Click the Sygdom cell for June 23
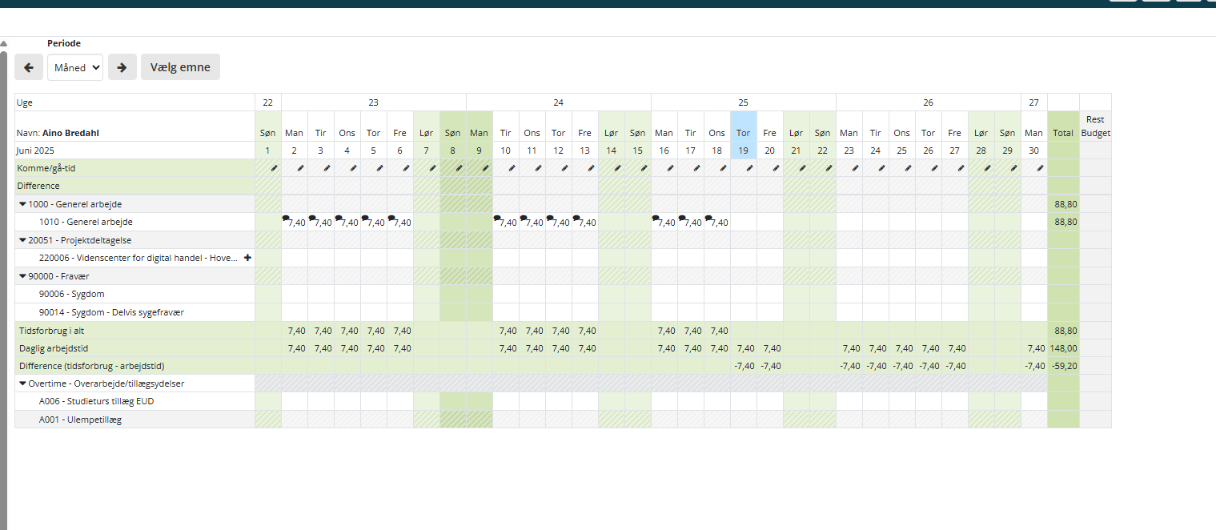Viewport: 1216px width, 530px height. pyautogui.click(x=849, y=294)
